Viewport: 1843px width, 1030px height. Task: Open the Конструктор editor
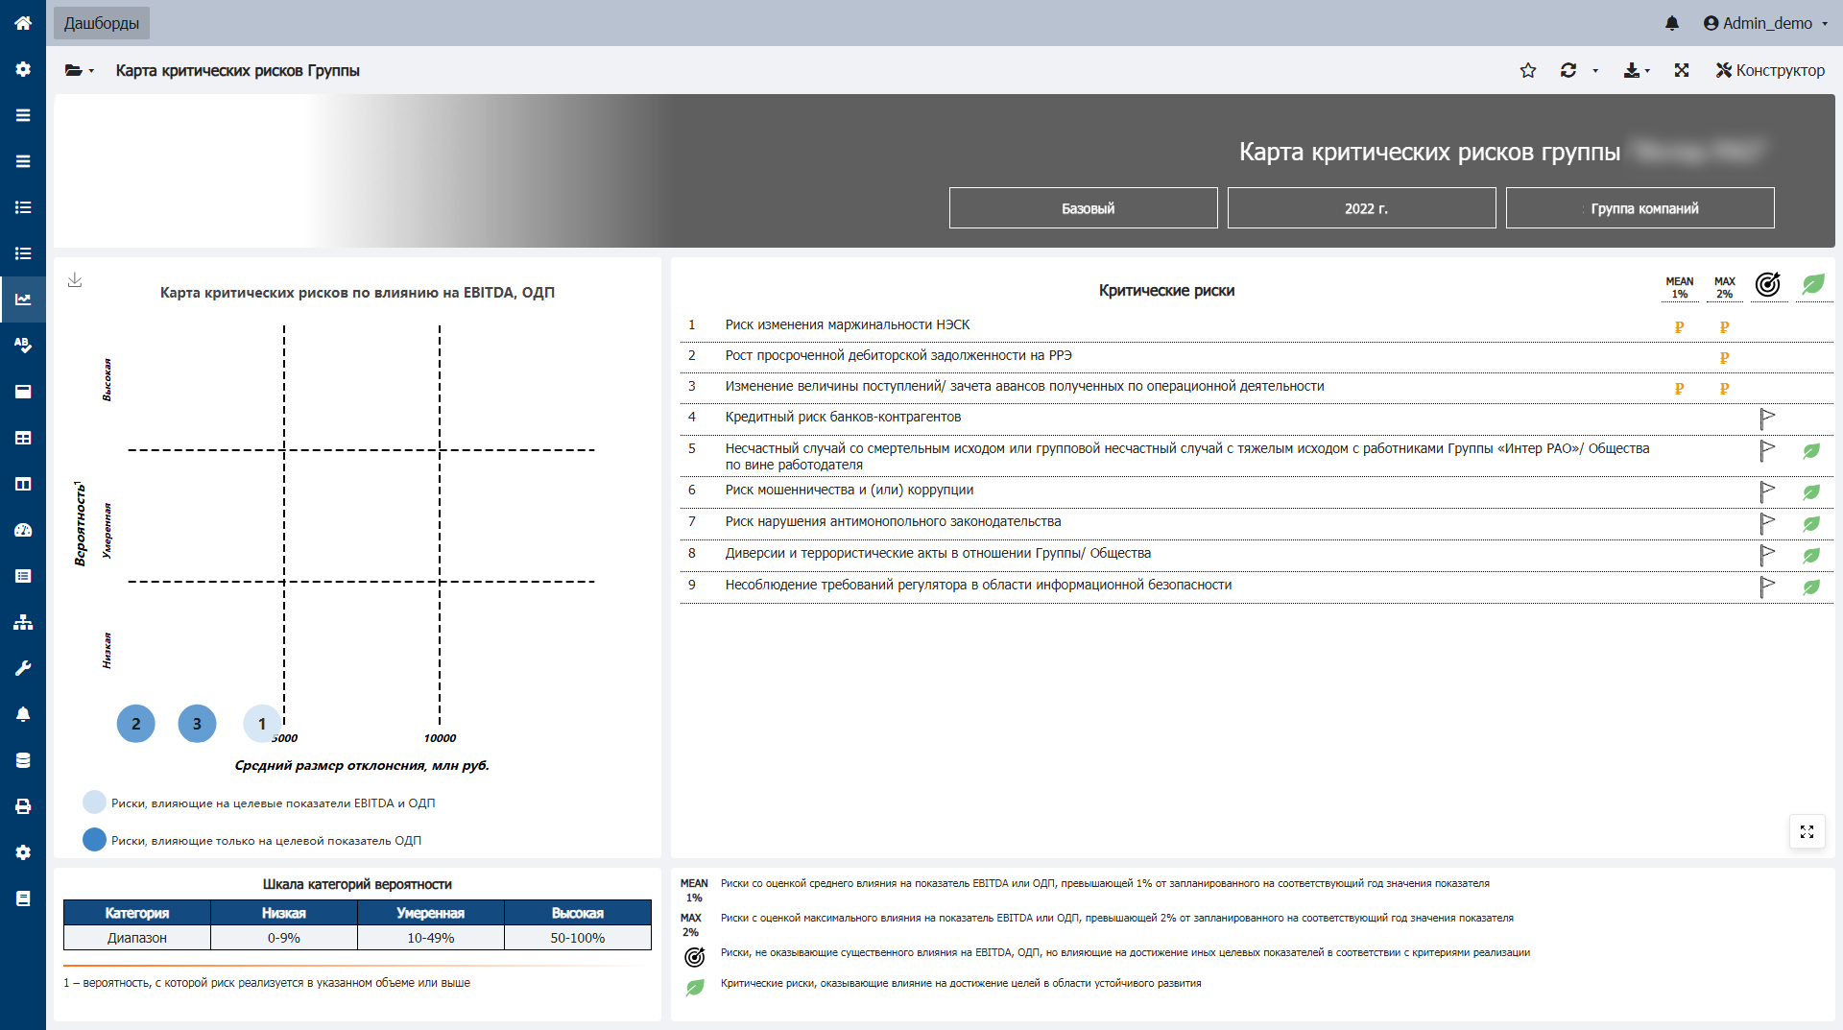1770,70
